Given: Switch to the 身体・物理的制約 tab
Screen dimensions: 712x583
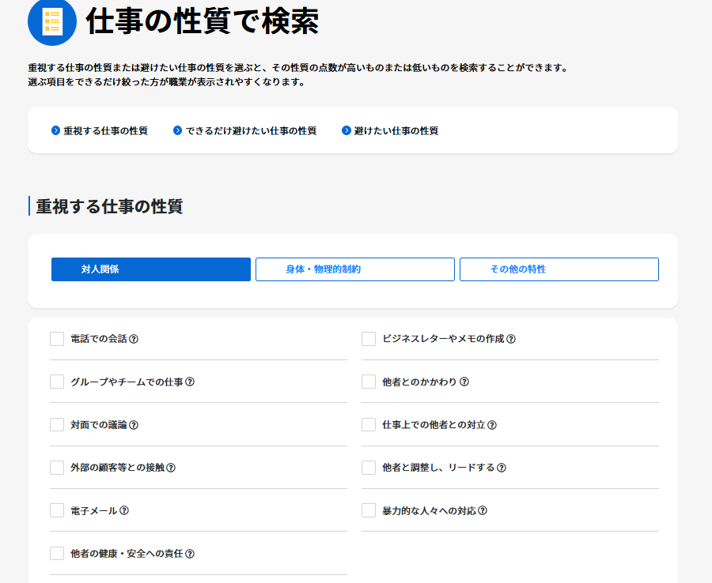Looking at the screenshot, I should click(x=355, y=269).
